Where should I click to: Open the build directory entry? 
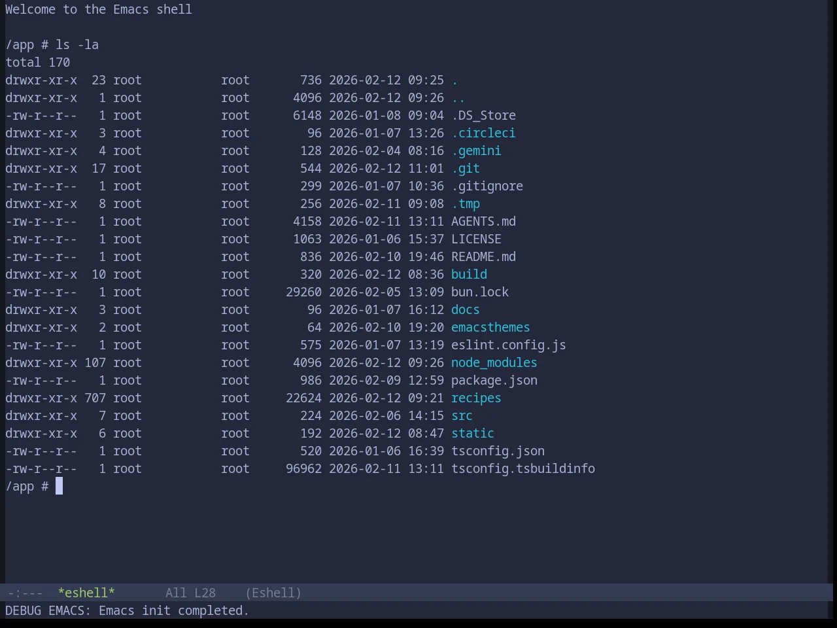pyautogui.click(x=469, y=274)
